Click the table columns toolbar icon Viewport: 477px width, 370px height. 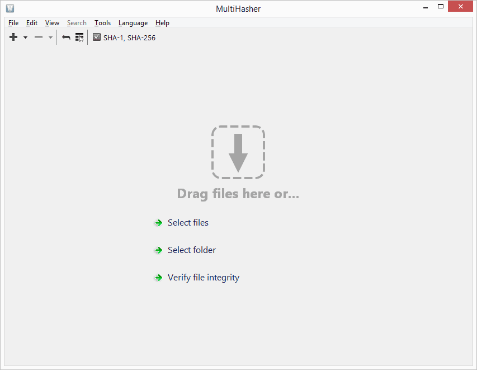tap(79, 37)
